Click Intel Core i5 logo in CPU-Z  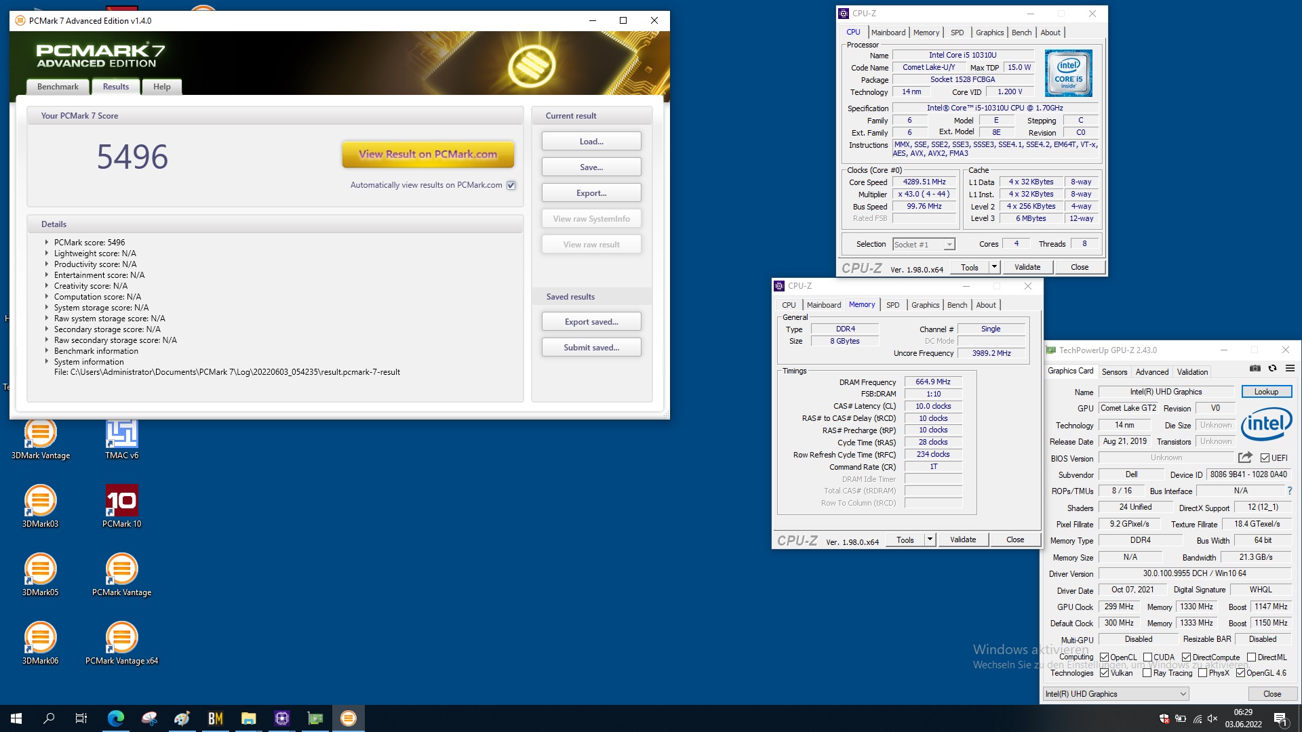[1069, 73]
